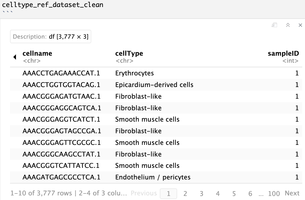305x200 pixels.
Task: Jump to page 100
Action: [274, 194]
